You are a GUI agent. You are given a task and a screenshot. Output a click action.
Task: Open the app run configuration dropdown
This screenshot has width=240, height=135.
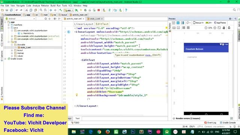pos(69,10)
